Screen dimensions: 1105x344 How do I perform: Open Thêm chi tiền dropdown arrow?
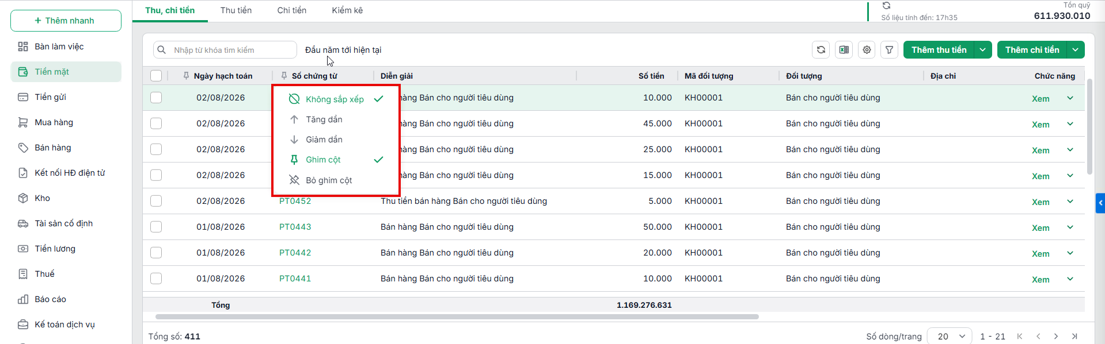1076,50
